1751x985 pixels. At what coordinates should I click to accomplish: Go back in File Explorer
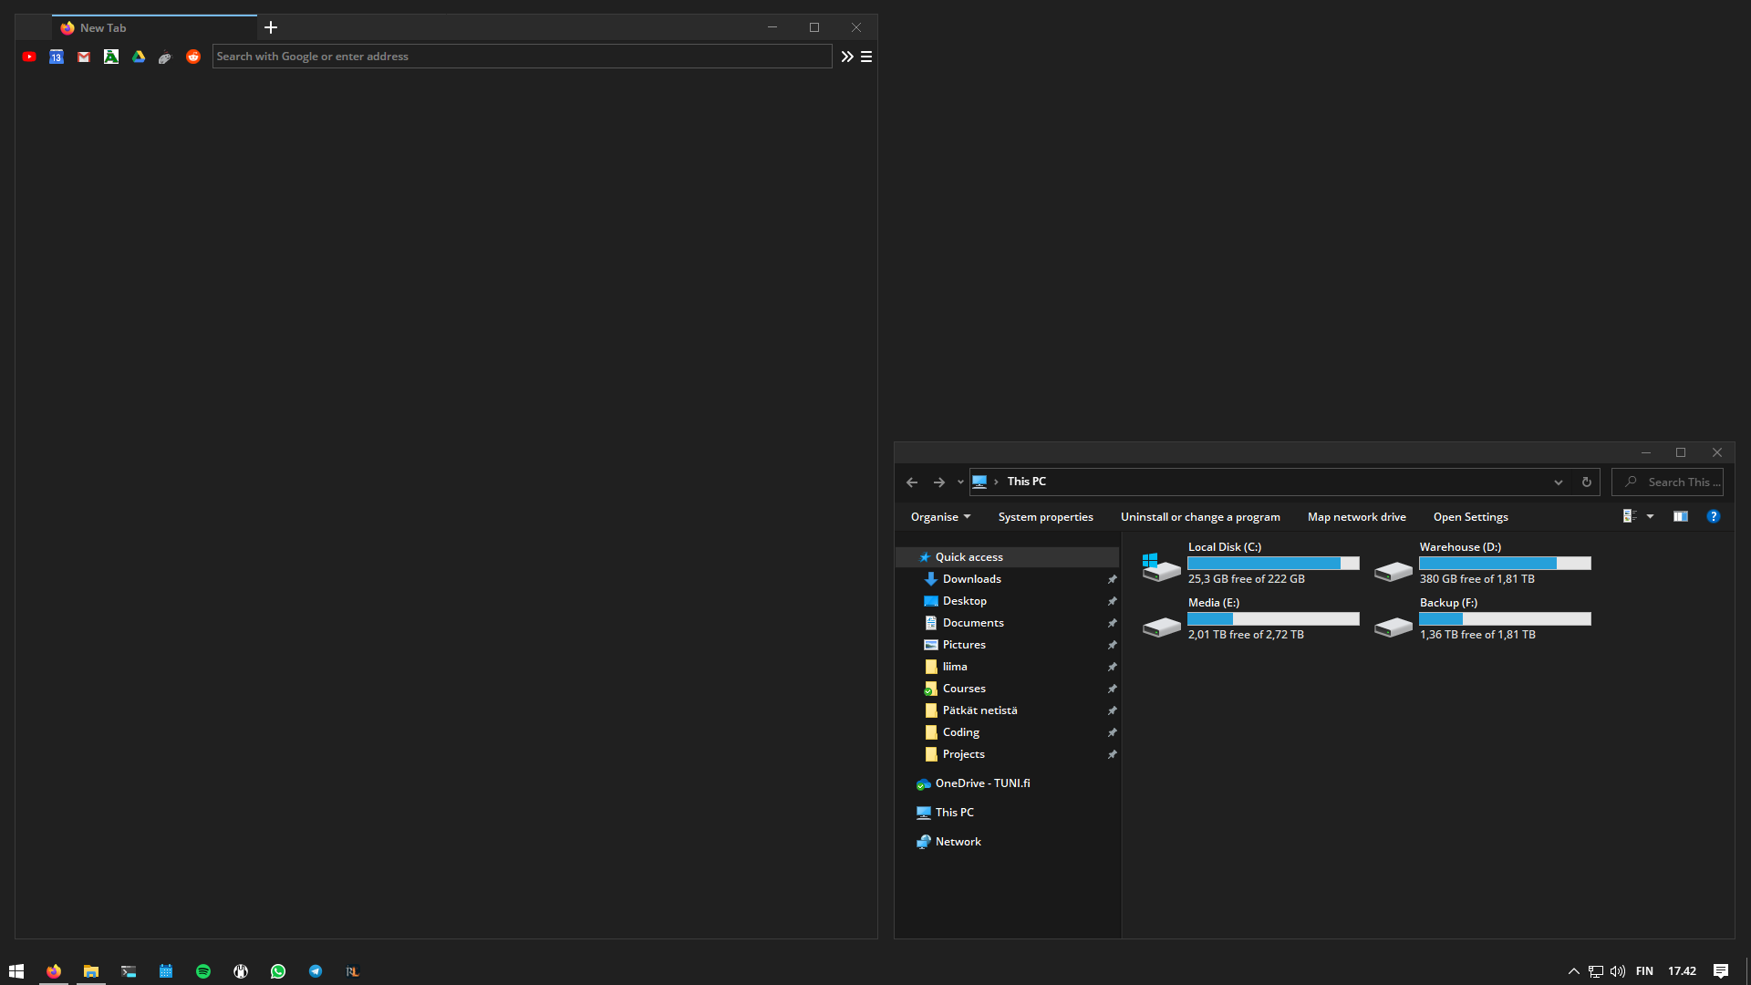pos(912,482)
